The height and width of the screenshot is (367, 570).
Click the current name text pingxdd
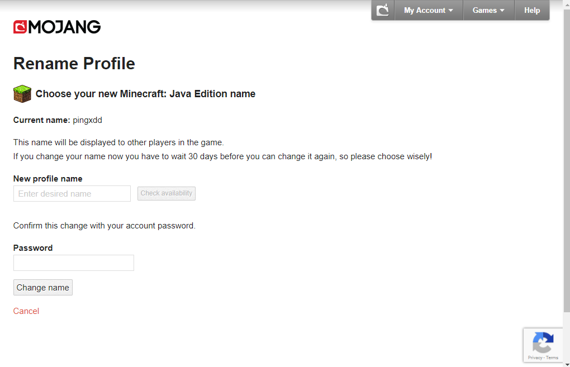coord(87,120)
